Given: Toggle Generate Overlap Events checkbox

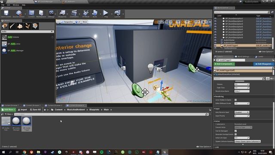Looking at the screenshot, I should tap(235, 134).
